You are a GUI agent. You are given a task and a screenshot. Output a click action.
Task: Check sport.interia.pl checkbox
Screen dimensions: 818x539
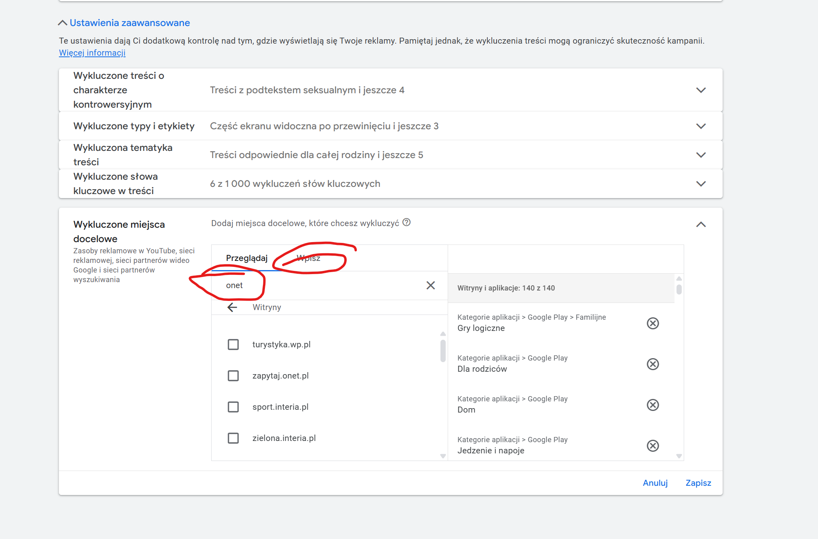233,407
